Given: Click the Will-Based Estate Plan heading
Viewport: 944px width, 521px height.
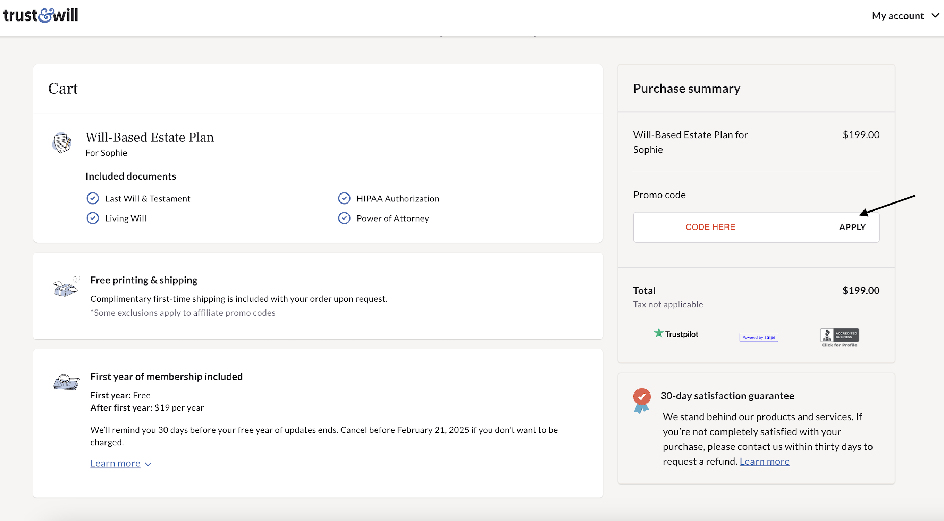Looking at the screenshot, I should 150,137.
